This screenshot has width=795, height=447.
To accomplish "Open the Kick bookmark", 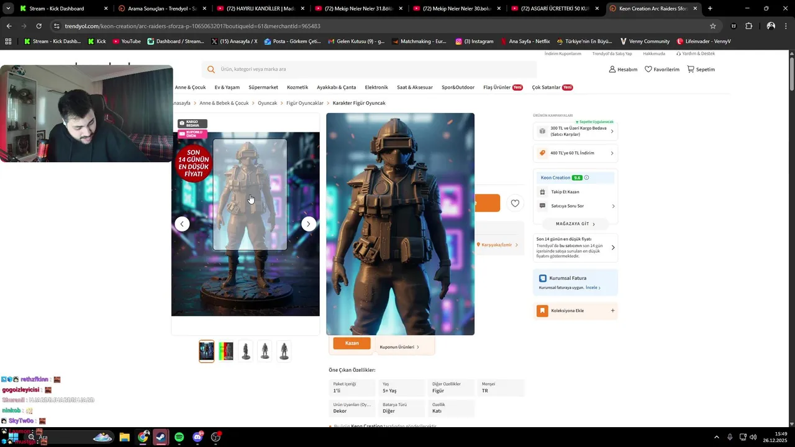I will [97, 42].
